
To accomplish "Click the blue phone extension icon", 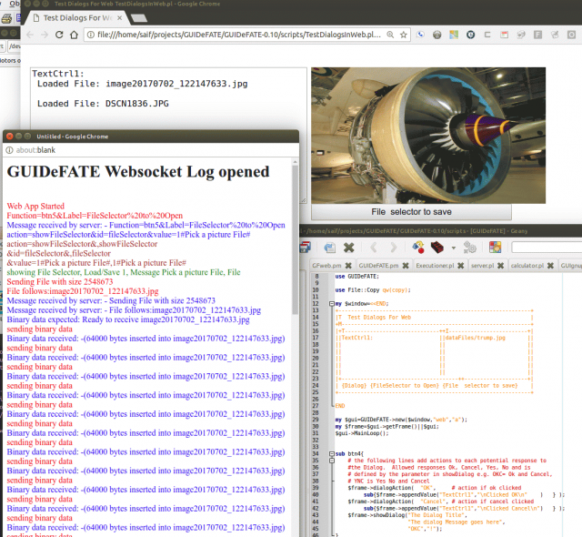I will 420,35.
